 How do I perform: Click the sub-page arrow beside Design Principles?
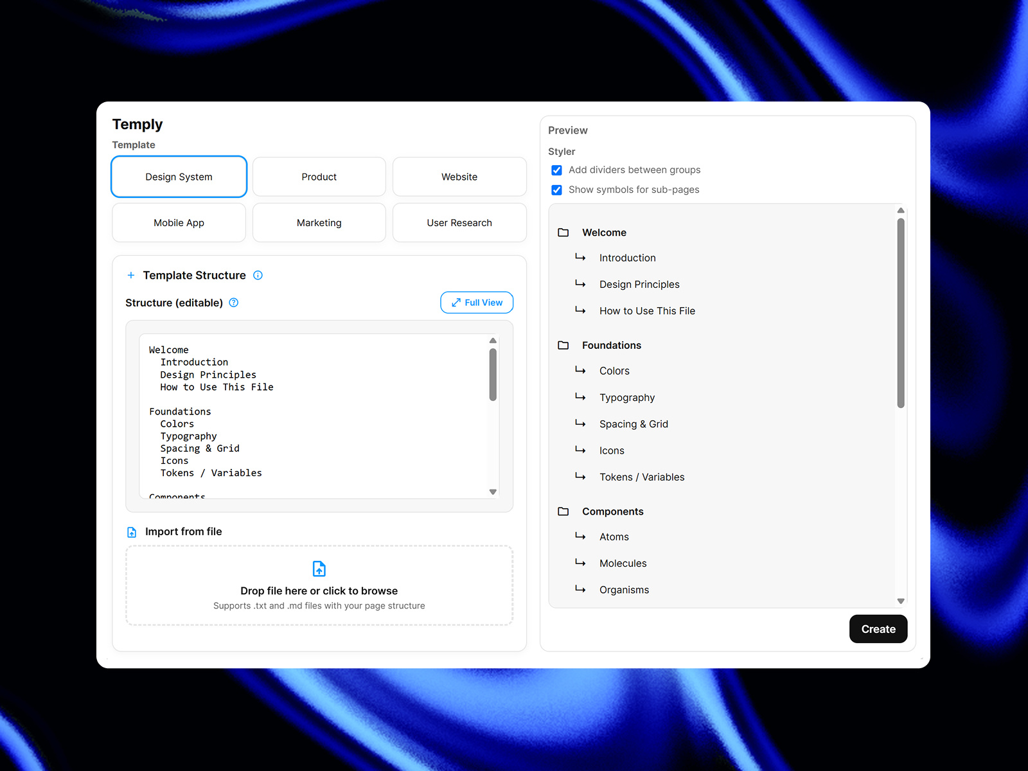click(x=580, y=283)
